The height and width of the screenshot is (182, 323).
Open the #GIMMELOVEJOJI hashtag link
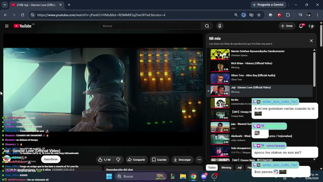coord(63,170)
